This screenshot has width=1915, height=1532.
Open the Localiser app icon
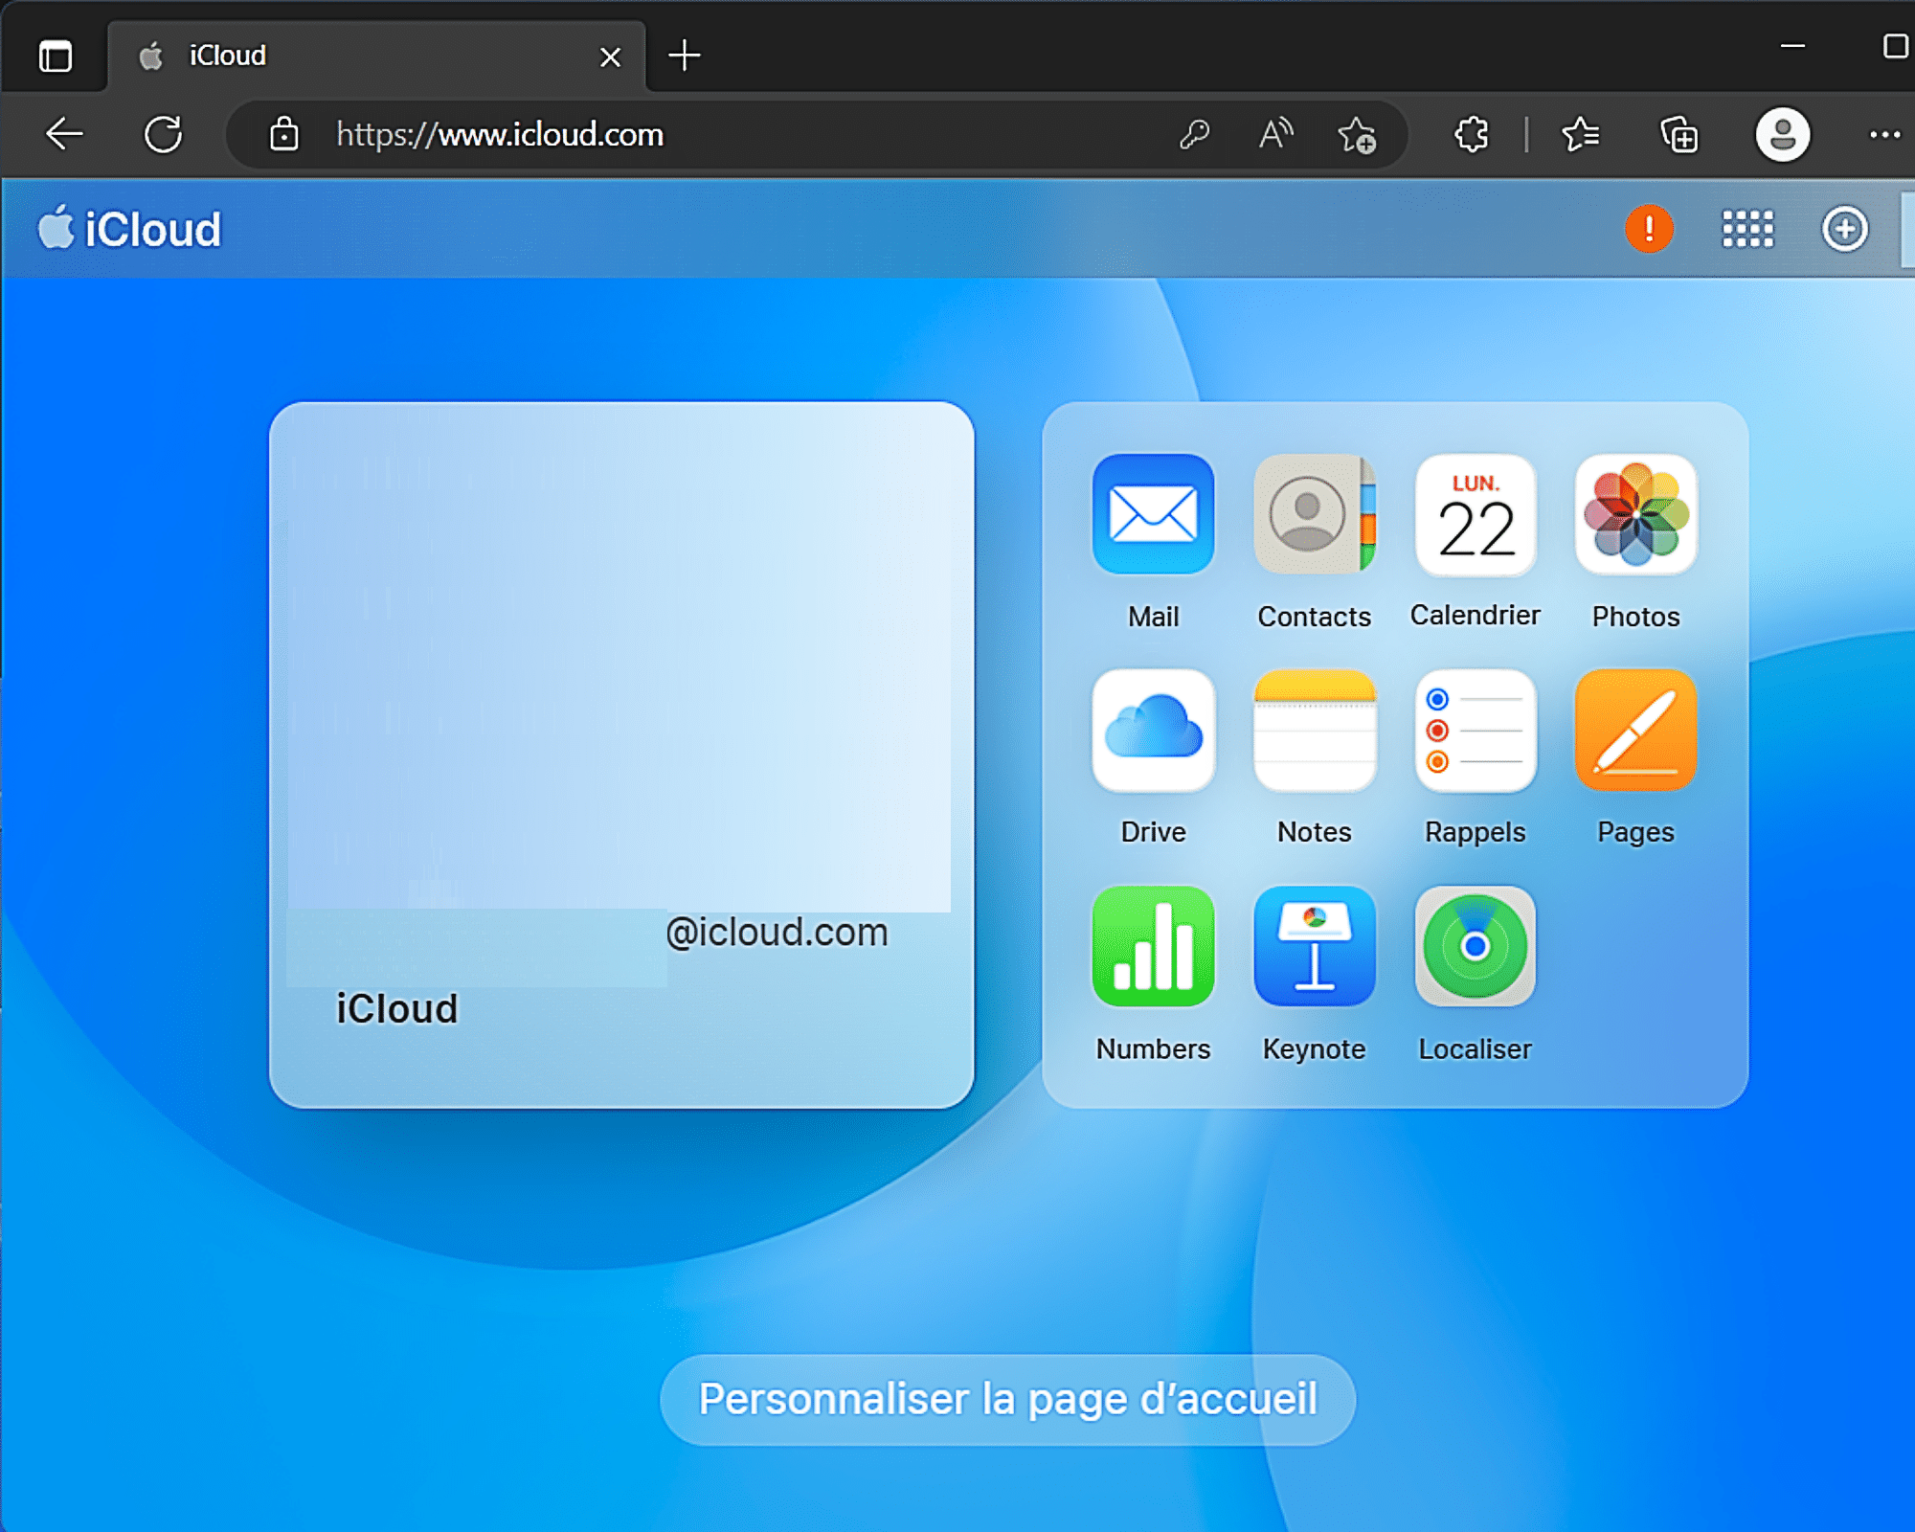click(x=1475, y=946)
